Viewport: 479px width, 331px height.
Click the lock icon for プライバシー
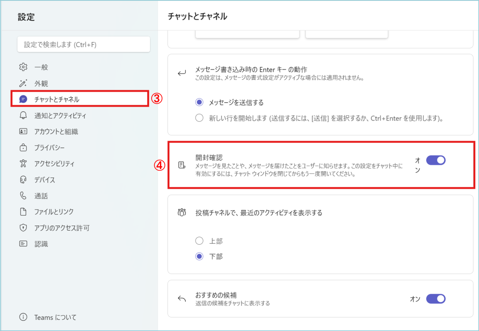23,148
